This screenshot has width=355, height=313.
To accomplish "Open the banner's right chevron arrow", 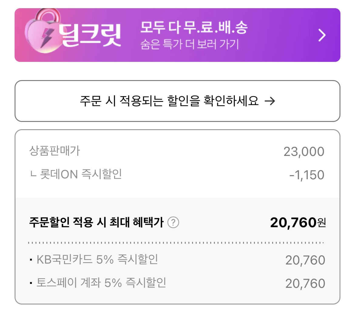I will pos(322,35).
